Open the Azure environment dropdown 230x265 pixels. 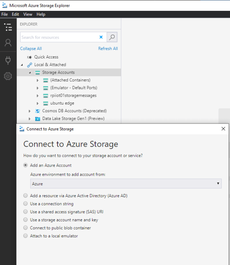pyautogui.click(x=126, y=184)
